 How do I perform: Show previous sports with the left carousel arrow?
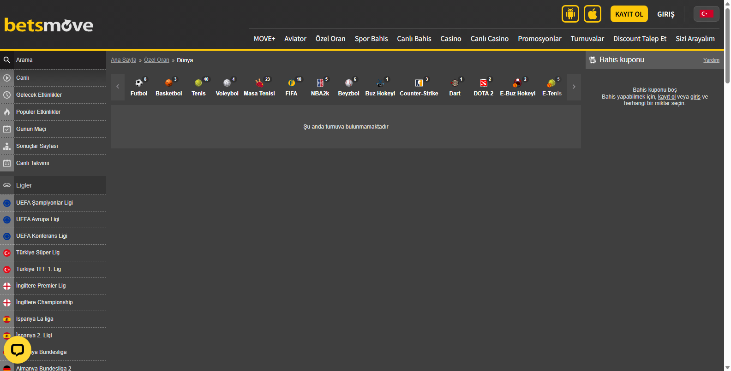[x=118, y=87]
